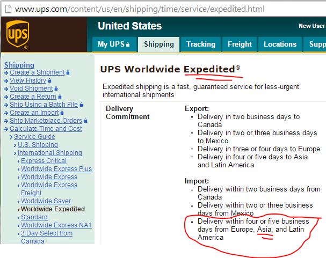Image resolution: width=326 pixels, height=258 pixels.
Task: Click the chevron before U.S. Shipping
Action: (15, 145)
